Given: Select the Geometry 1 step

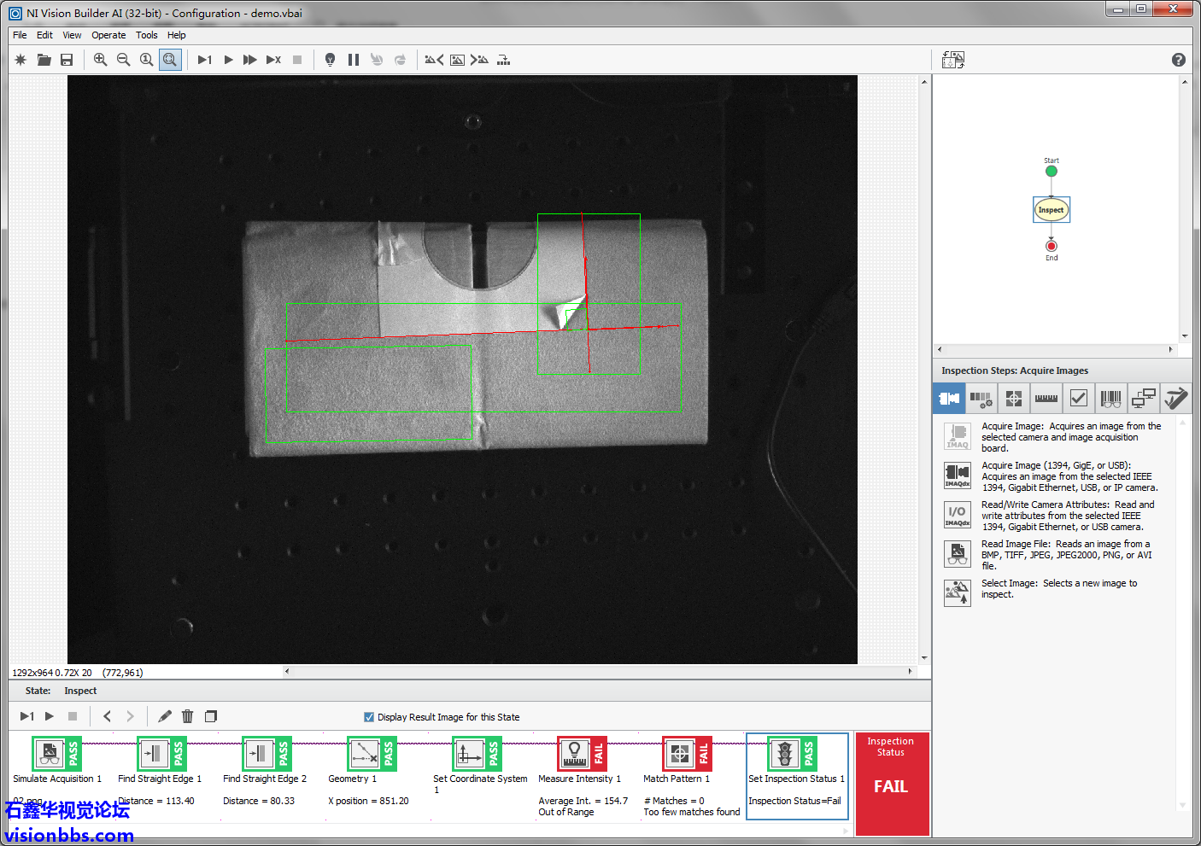Looking at the screenshot, I should [372, 754].
